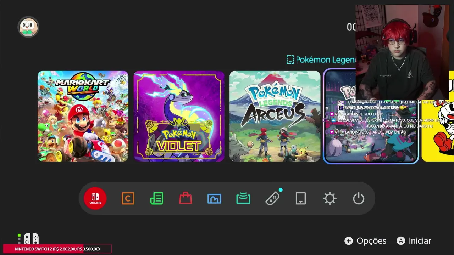This screenshot has height=255, width=454.
Task: Open the Power sleep mode icon
Action: 359,198
